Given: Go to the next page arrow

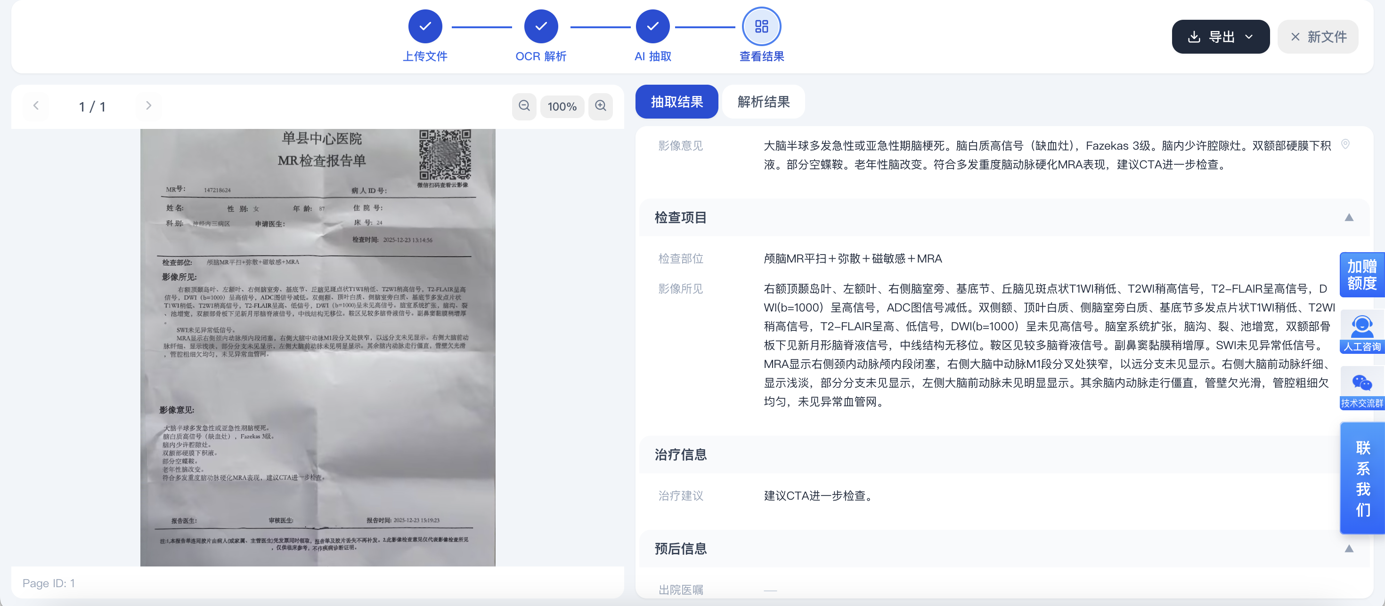Looking at the screenshot, I should tap(149, 106).
